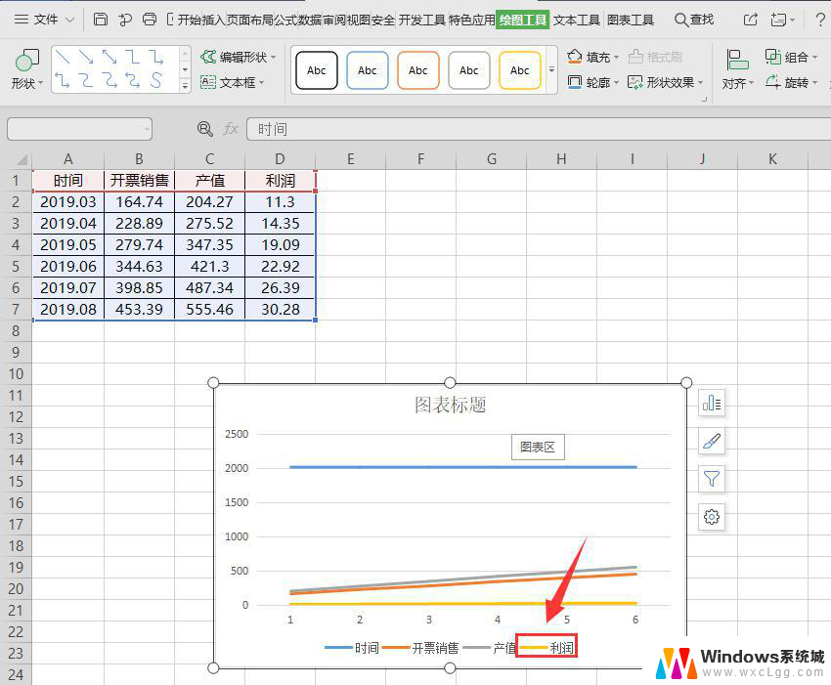Click the 旋转 rotate icon
The width and height of the screenshot is (831, 685).
coord(773,81)
